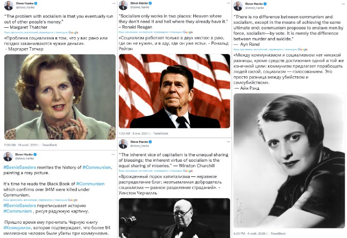Open the #BernieSanders hashtag in English text
The image size is (347, 238).
20,167
